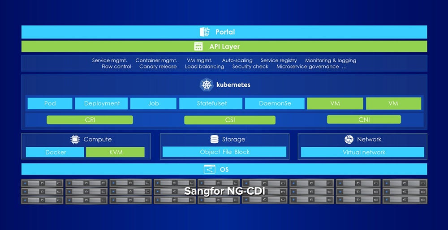448x230 pixels.
Task: Click the Kubernetes wheel logo
Action: pyautogui.click(x=207, y=85)
